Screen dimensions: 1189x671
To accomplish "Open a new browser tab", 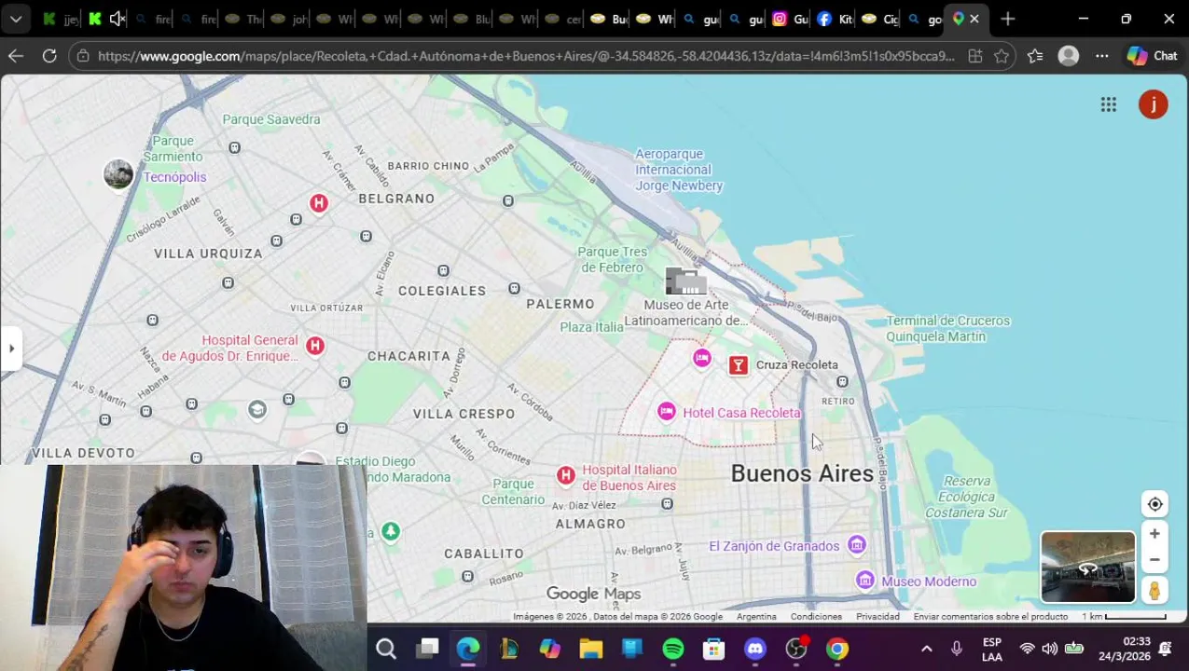I will [x=1007, y=19].
